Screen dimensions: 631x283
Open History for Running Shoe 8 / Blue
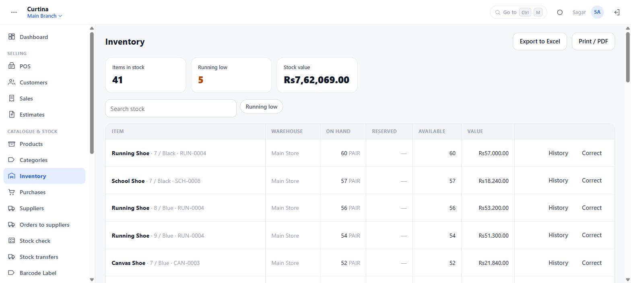558,208
